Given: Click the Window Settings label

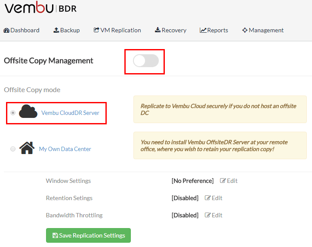Looking at the screenshot, I should coord(68,181).
